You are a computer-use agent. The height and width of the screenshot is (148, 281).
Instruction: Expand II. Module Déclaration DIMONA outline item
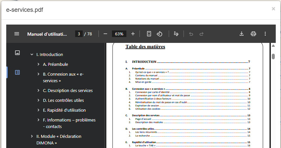click(x=32, y=136)
